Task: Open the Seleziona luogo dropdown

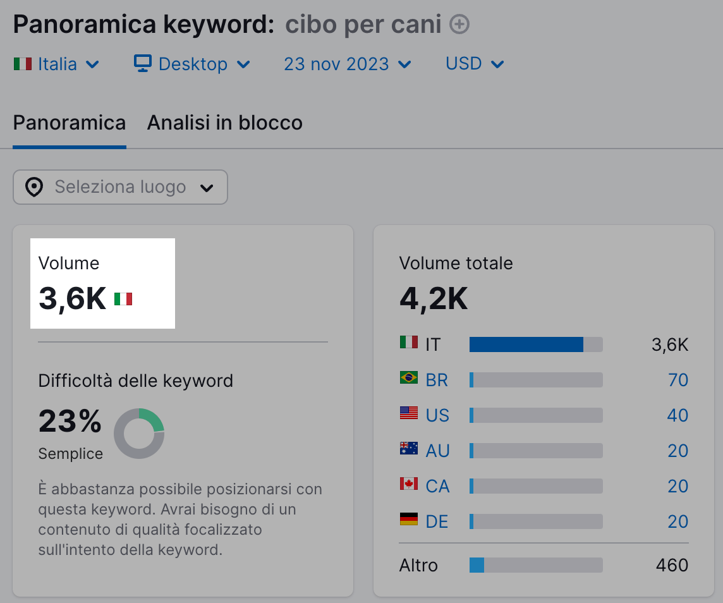Action: point(120,187)
